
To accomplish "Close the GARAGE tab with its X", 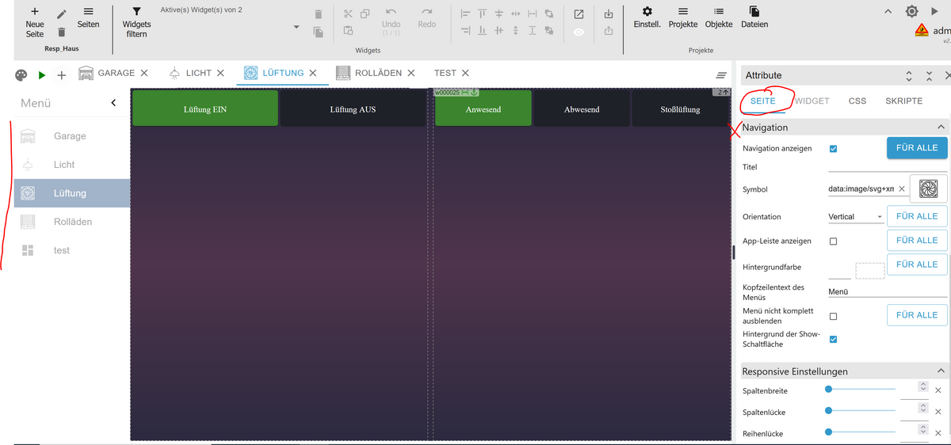I will click(144, 73).
